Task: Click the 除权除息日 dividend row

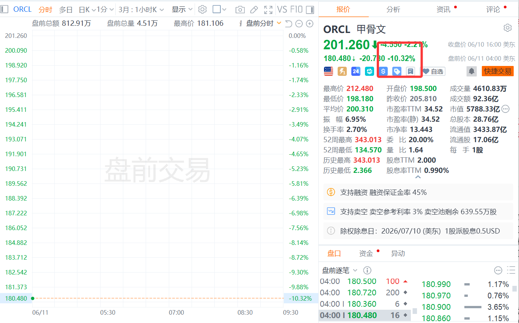Action: point(418,231)
